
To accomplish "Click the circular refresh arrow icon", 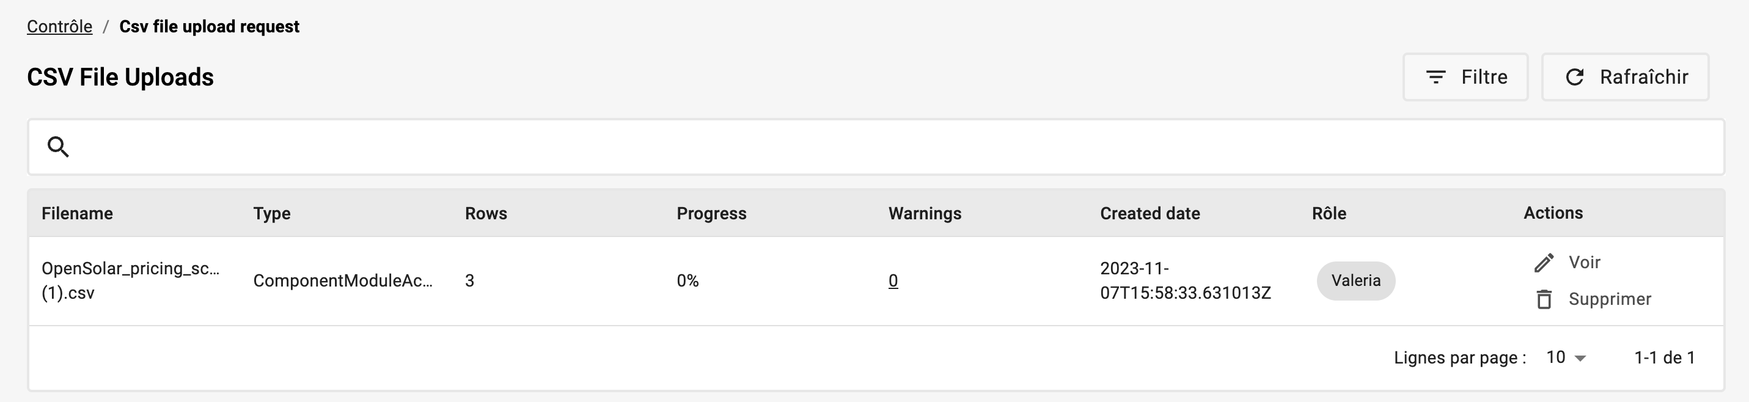I will pyautogui.click(x=1574, y=78).
